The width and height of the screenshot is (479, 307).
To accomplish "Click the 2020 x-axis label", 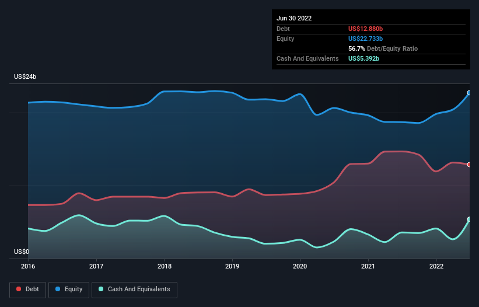I will tap(300, 266).
